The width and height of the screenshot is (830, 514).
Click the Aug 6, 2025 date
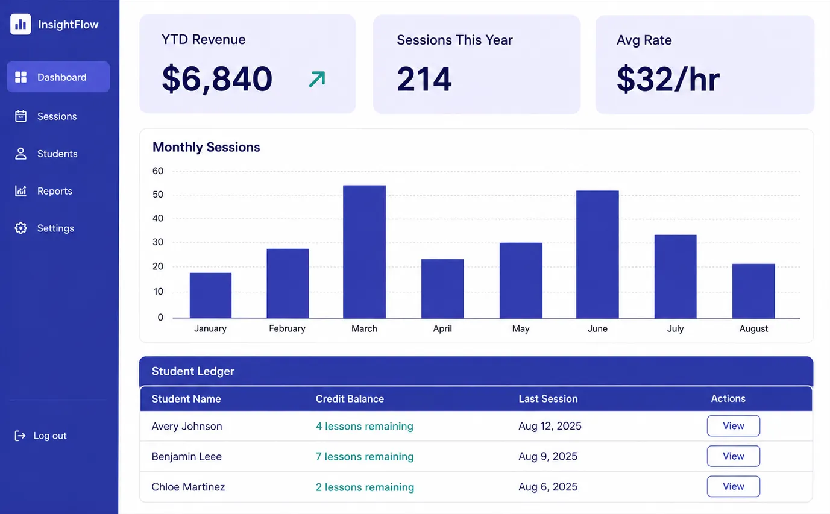pyautogui.click(x=548, y=487)
